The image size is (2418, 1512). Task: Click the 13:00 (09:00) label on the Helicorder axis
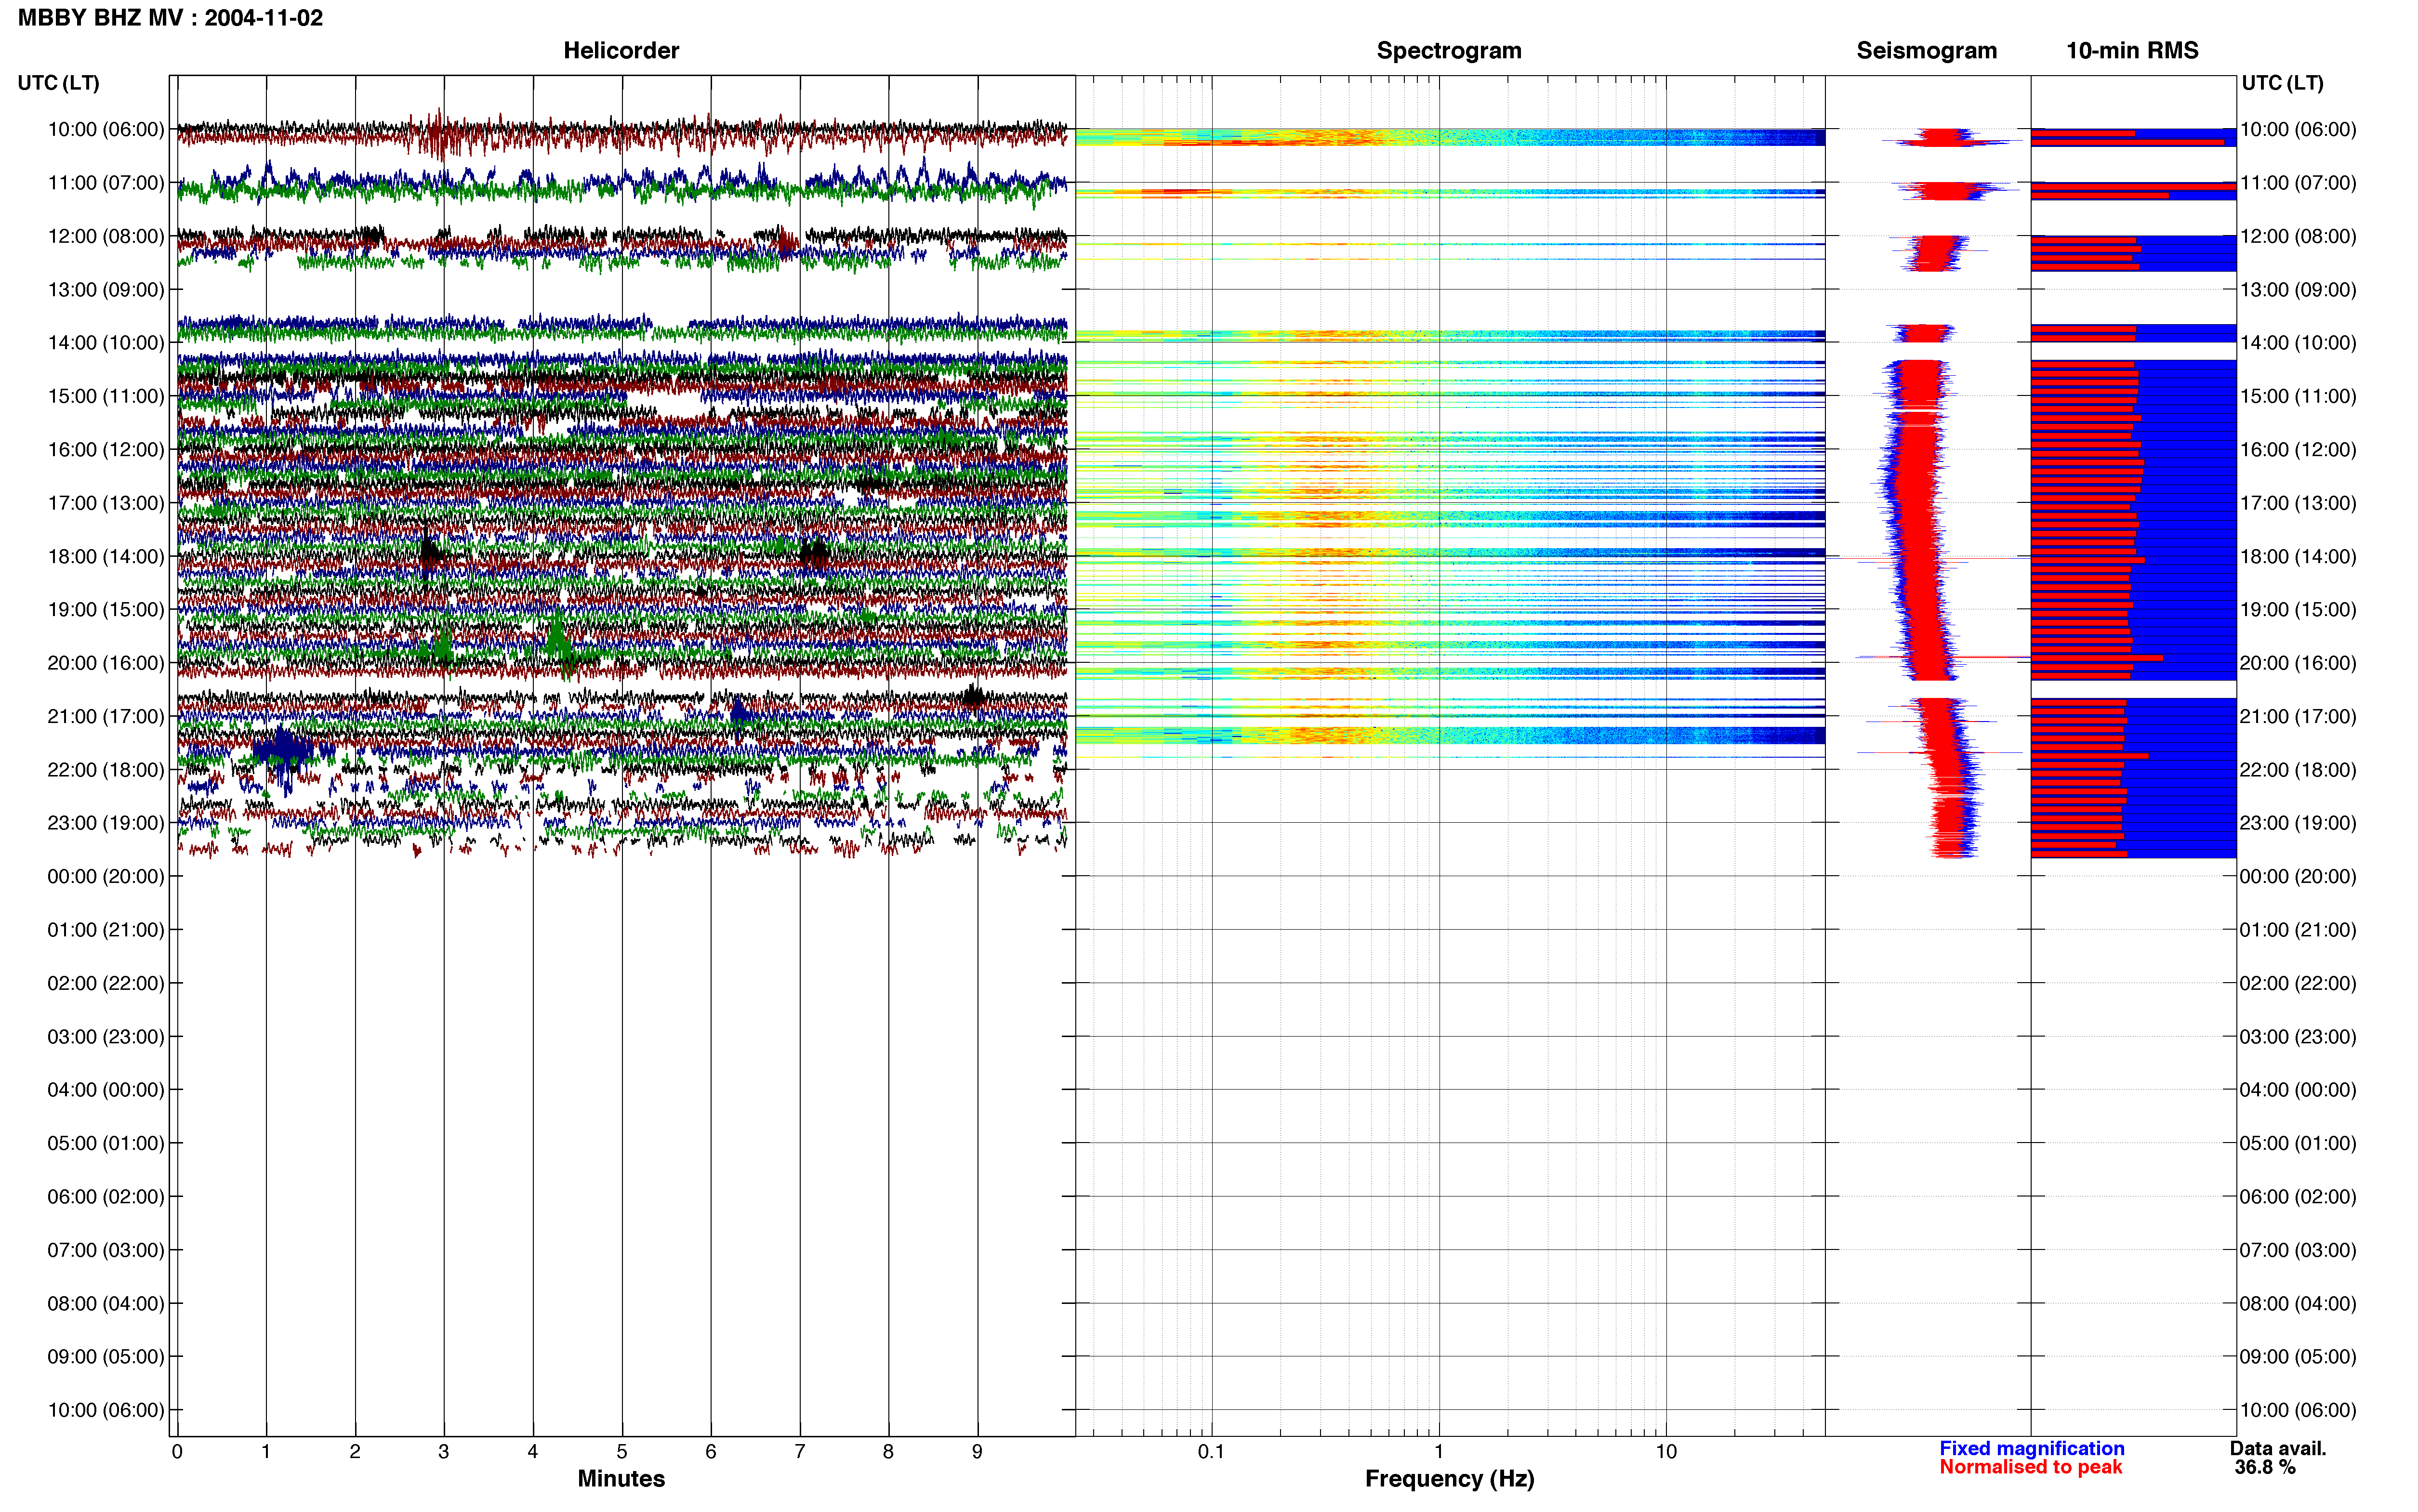point(106,290)
